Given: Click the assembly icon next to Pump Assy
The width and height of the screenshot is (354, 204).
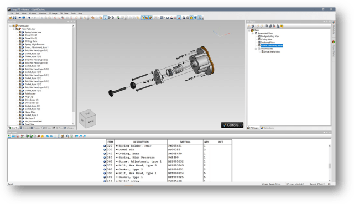Looking at the screenshot, I should tap(16, 26).
